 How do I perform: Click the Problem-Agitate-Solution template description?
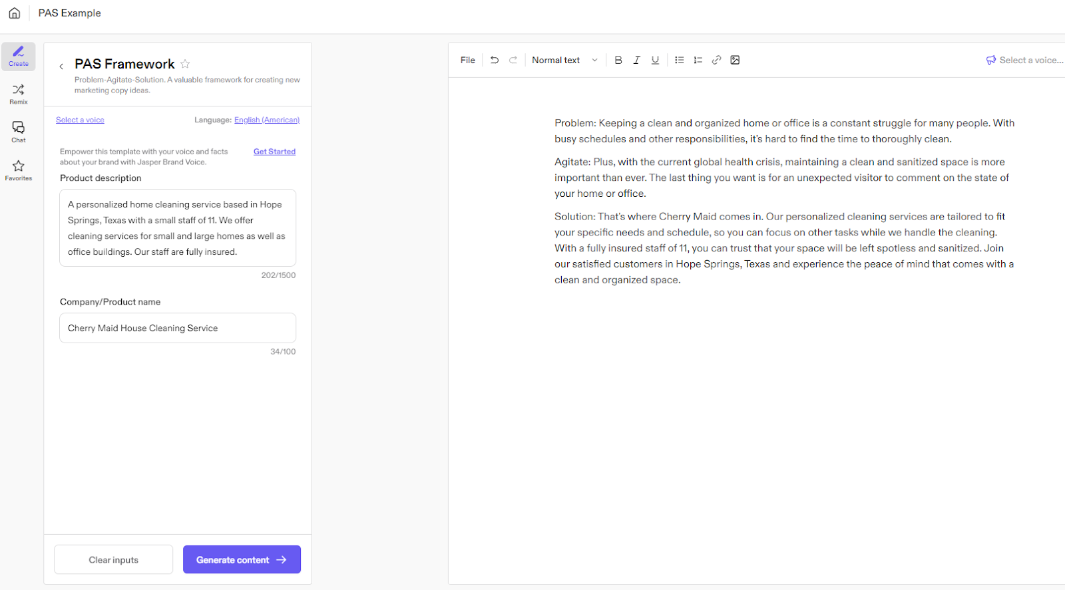click(x=187, y=85)
